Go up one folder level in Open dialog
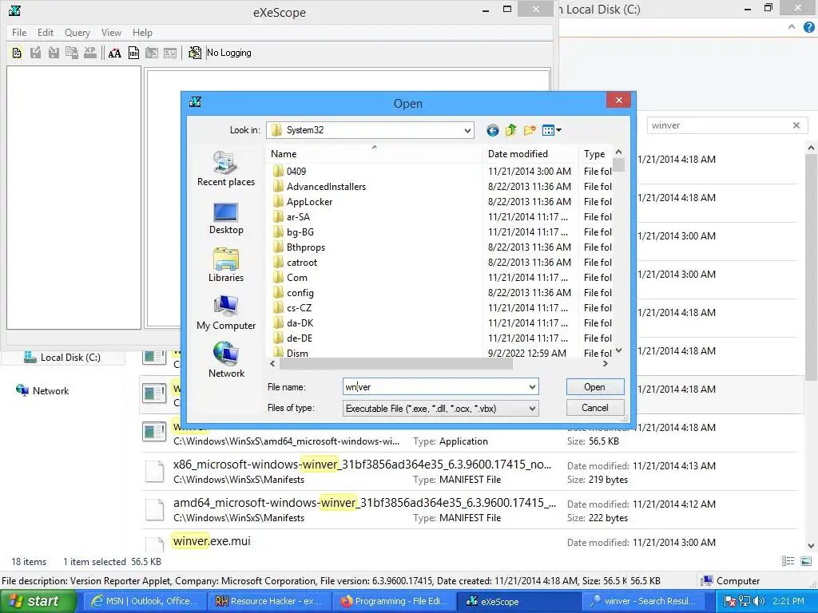 510,130
